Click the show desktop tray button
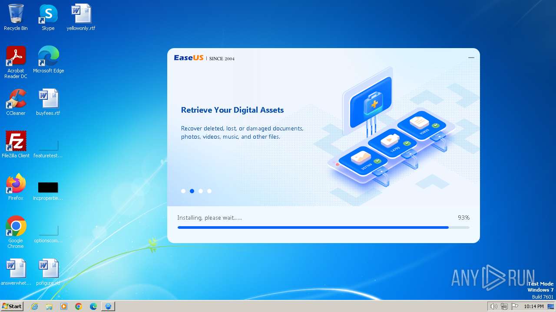Image resolution: width=556 pixels, height=312 pixels. (551, 306)
